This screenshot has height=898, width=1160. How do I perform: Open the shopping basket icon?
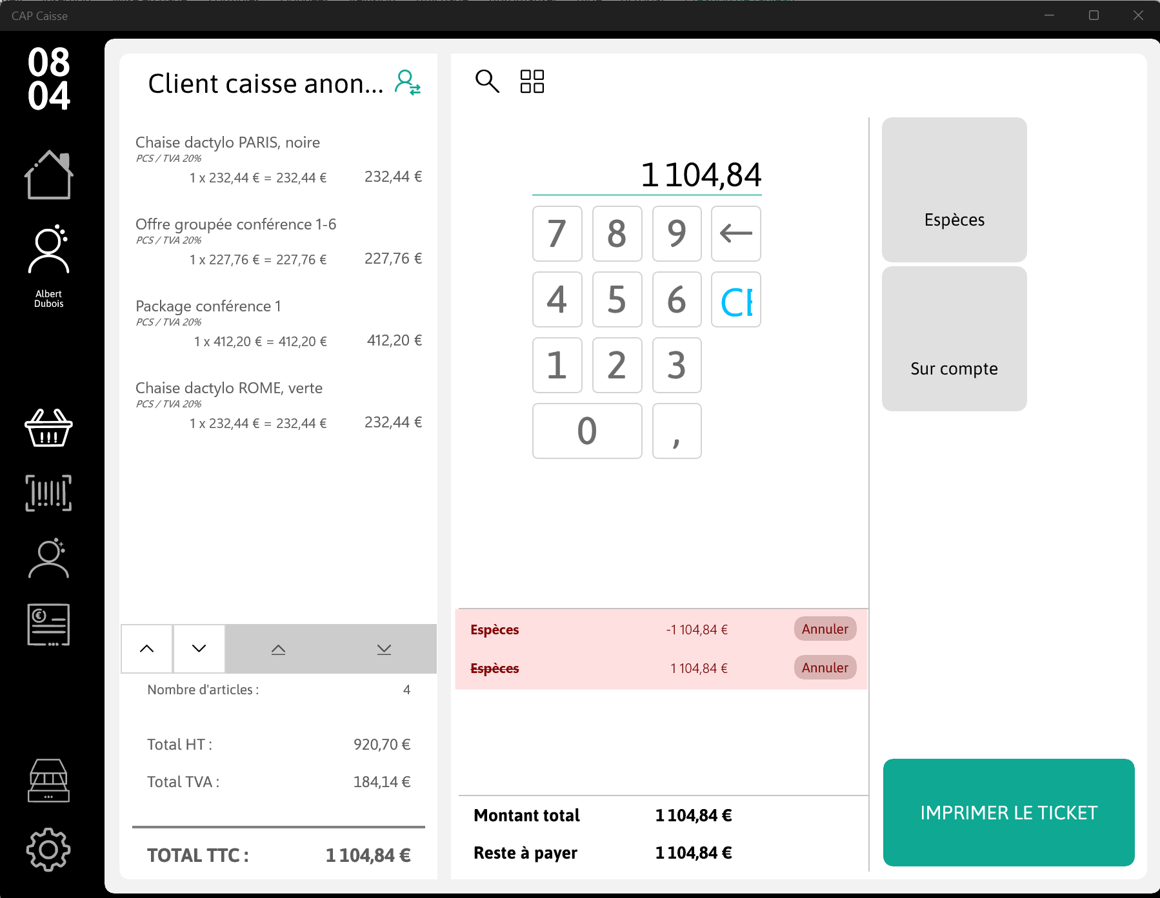[48, 428]
